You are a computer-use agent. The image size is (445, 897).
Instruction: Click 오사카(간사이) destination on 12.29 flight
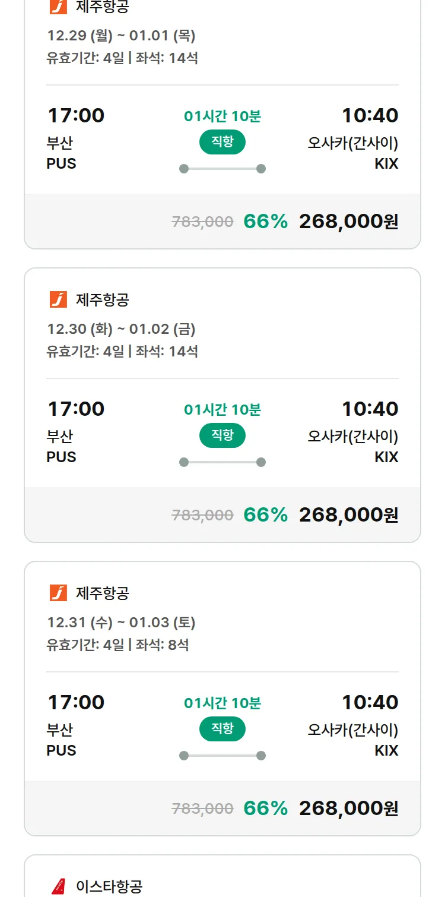[352, 143]
